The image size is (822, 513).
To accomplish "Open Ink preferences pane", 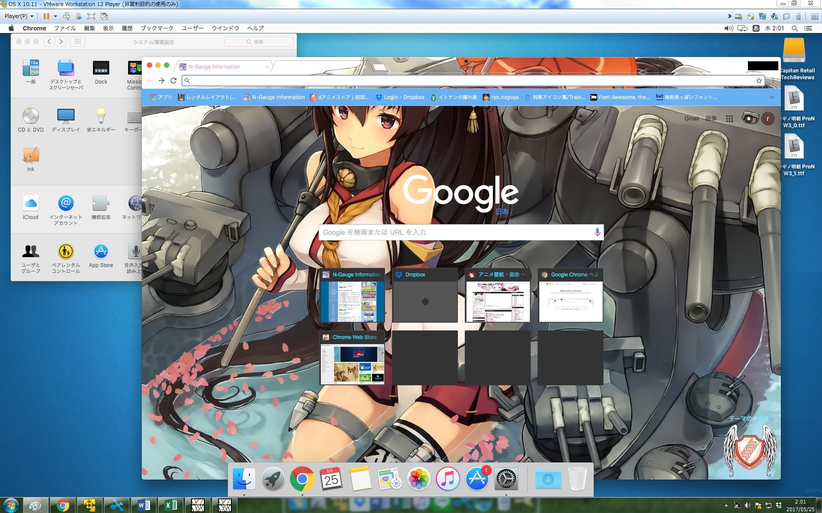I will 31,159.
